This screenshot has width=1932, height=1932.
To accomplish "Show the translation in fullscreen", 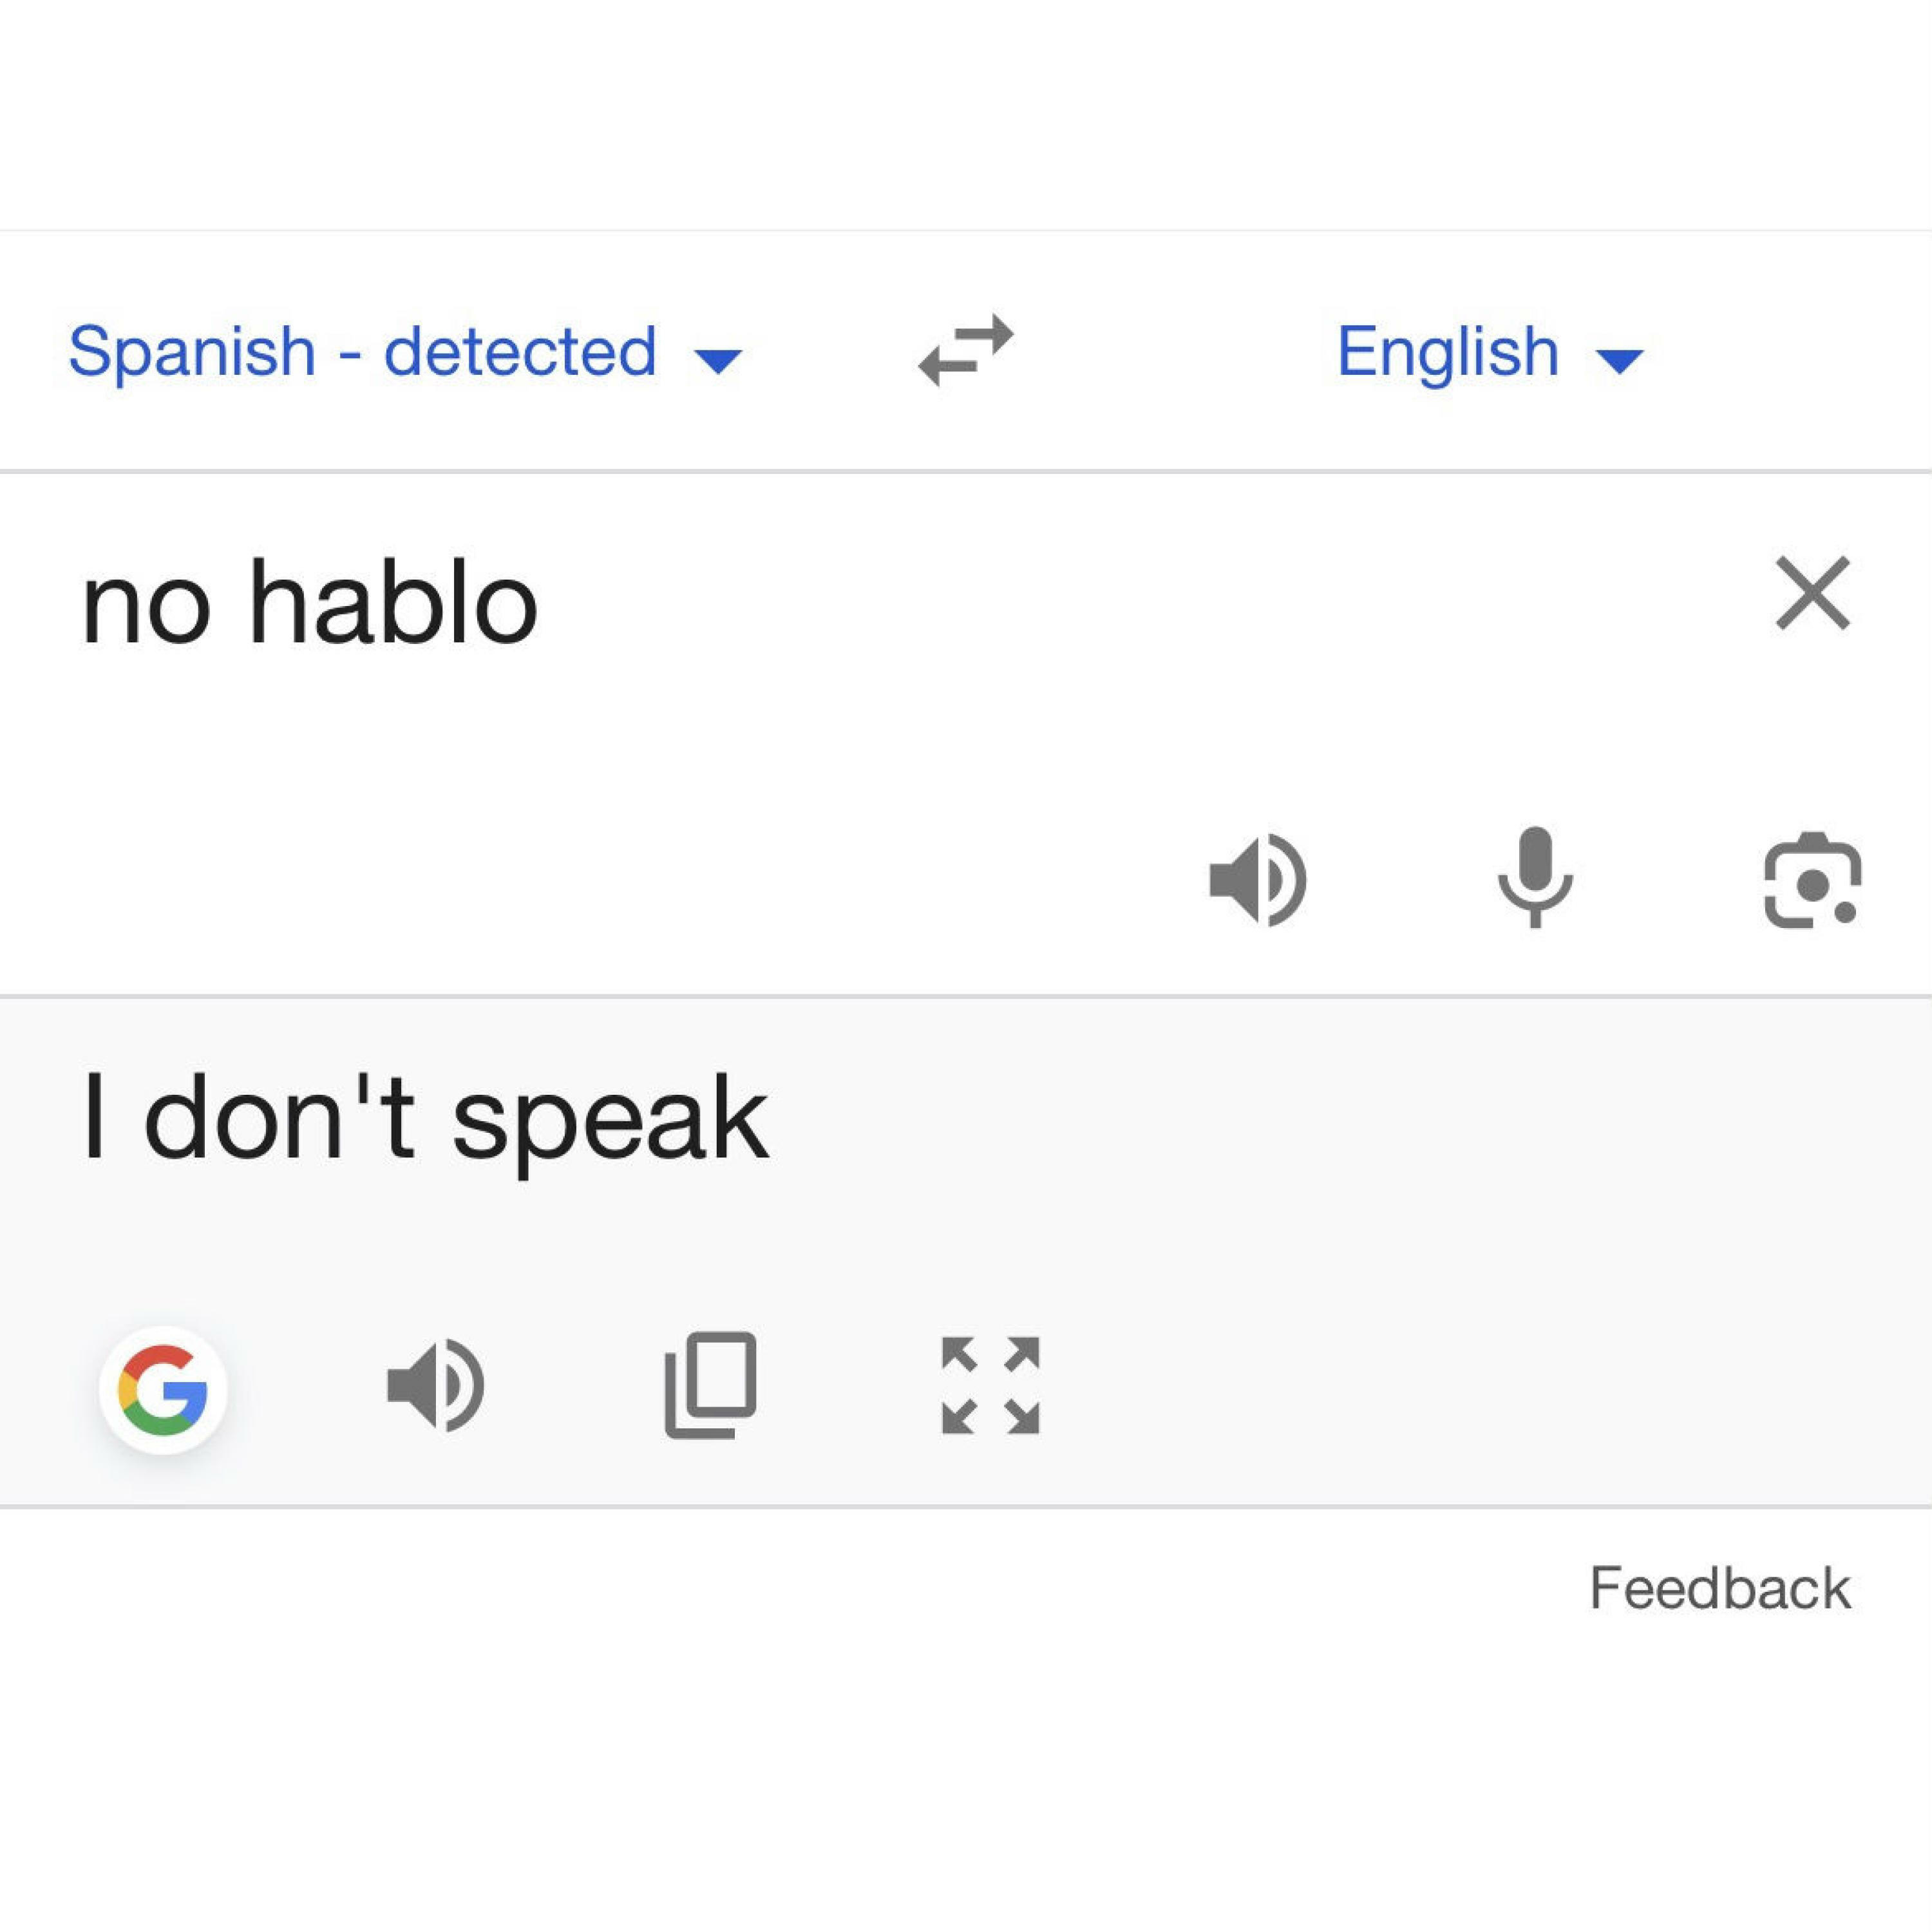I will [x=990, y=1385].
